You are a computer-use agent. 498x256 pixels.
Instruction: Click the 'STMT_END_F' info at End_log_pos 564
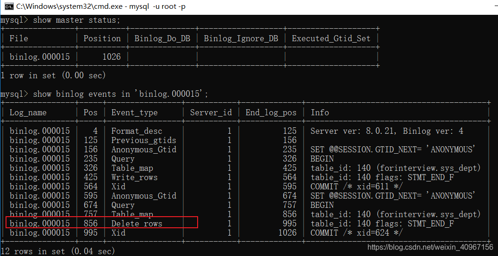point(382,178)
